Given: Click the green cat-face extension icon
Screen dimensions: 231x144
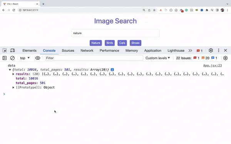Looking at the screenshot, I should pos(197,10).
